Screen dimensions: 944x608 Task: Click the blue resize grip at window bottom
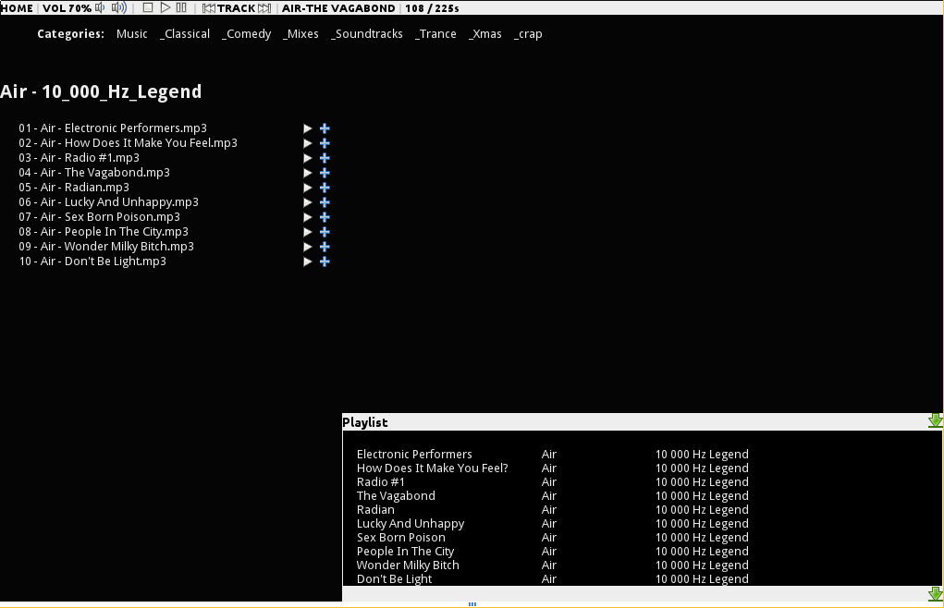point(472,604)
